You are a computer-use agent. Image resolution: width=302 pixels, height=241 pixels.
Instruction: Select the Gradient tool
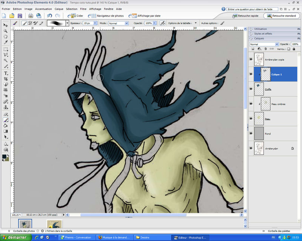[x=6, y=131]
